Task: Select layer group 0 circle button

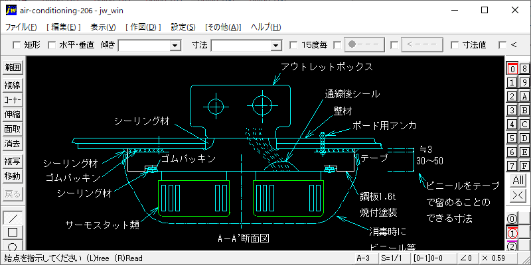Action: 512,219
